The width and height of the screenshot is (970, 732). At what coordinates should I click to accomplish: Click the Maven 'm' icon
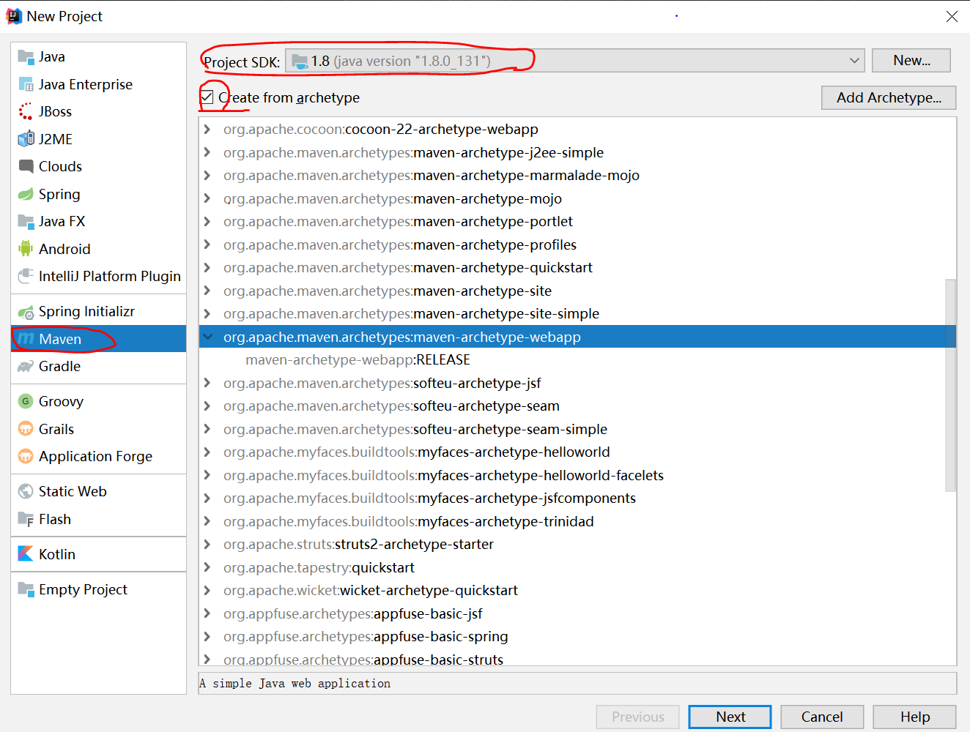(26, 339)
